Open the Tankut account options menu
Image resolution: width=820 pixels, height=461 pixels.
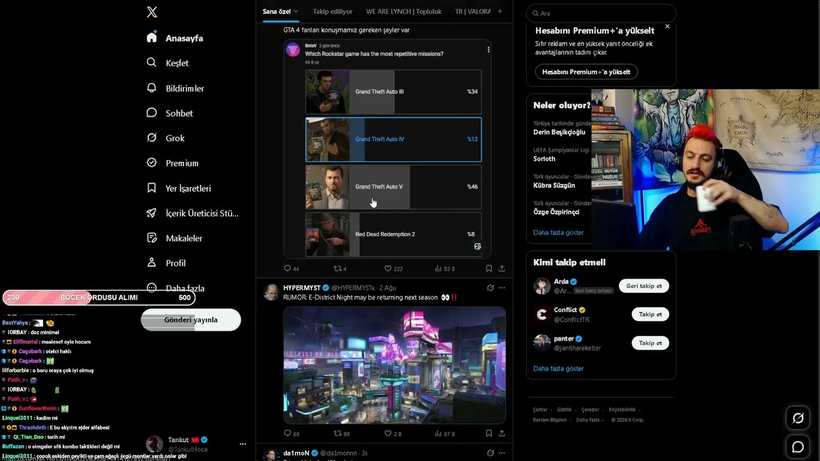click(x=243, y=444)
